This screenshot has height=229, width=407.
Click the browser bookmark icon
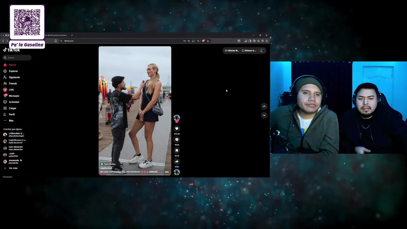click(x=56, y=41)
